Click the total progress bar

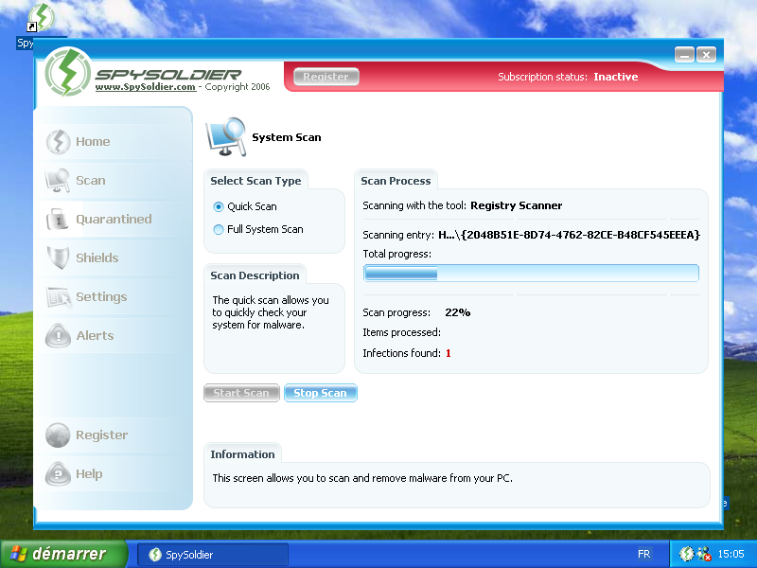click(531, 274)
